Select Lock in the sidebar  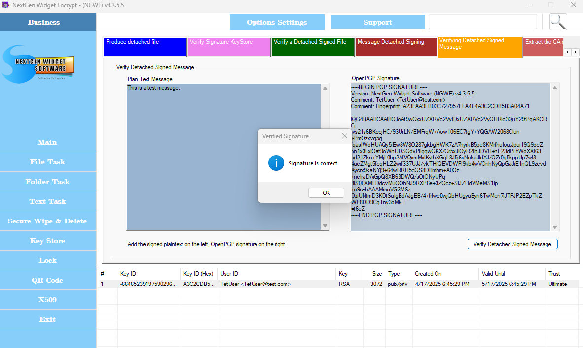pyautogui.click(x=48, y=260)
